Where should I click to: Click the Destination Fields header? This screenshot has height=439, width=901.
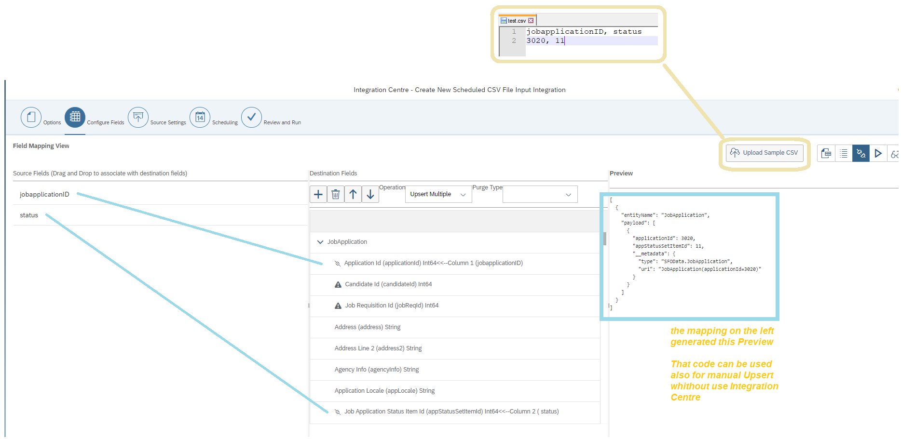(333, 173)
